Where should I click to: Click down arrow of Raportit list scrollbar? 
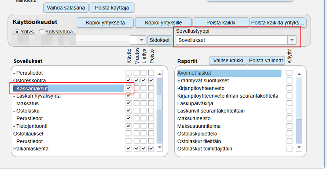(299, 147)
